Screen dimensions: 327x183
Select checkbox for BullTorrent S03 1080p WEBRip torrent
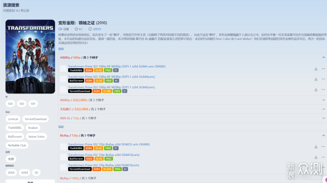point(63,79)
